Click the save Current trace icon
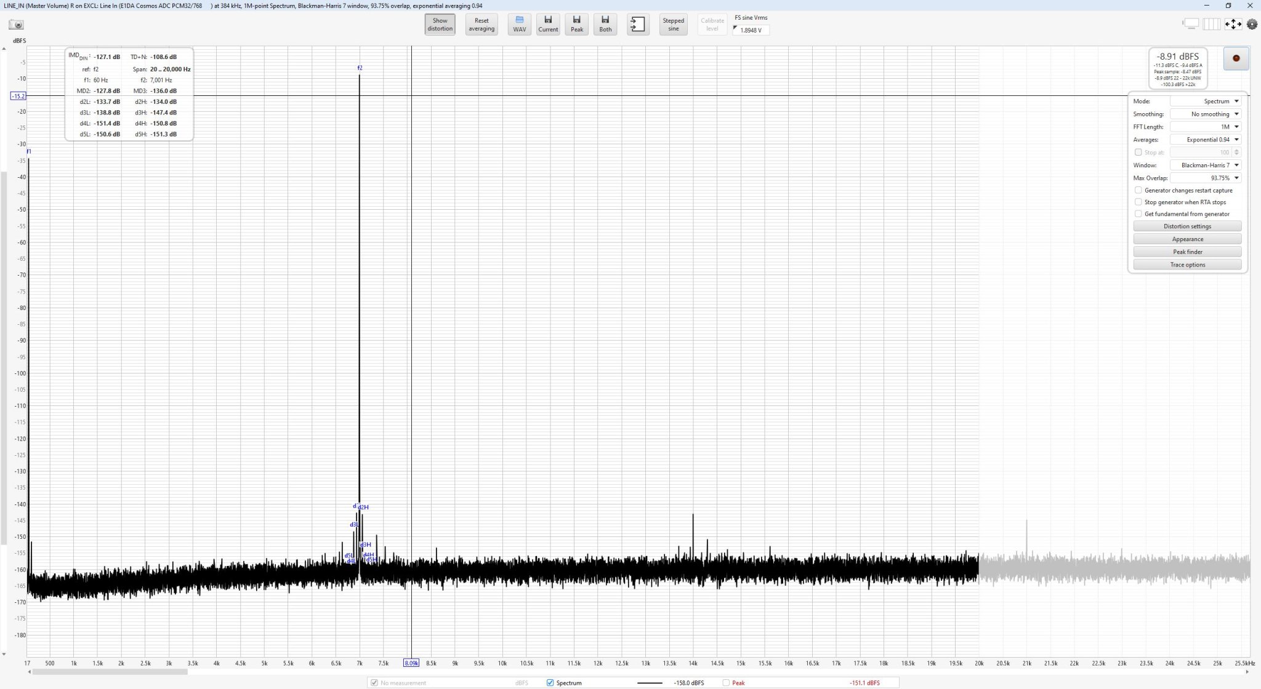1261x689 pixels. tap(548, 25)
